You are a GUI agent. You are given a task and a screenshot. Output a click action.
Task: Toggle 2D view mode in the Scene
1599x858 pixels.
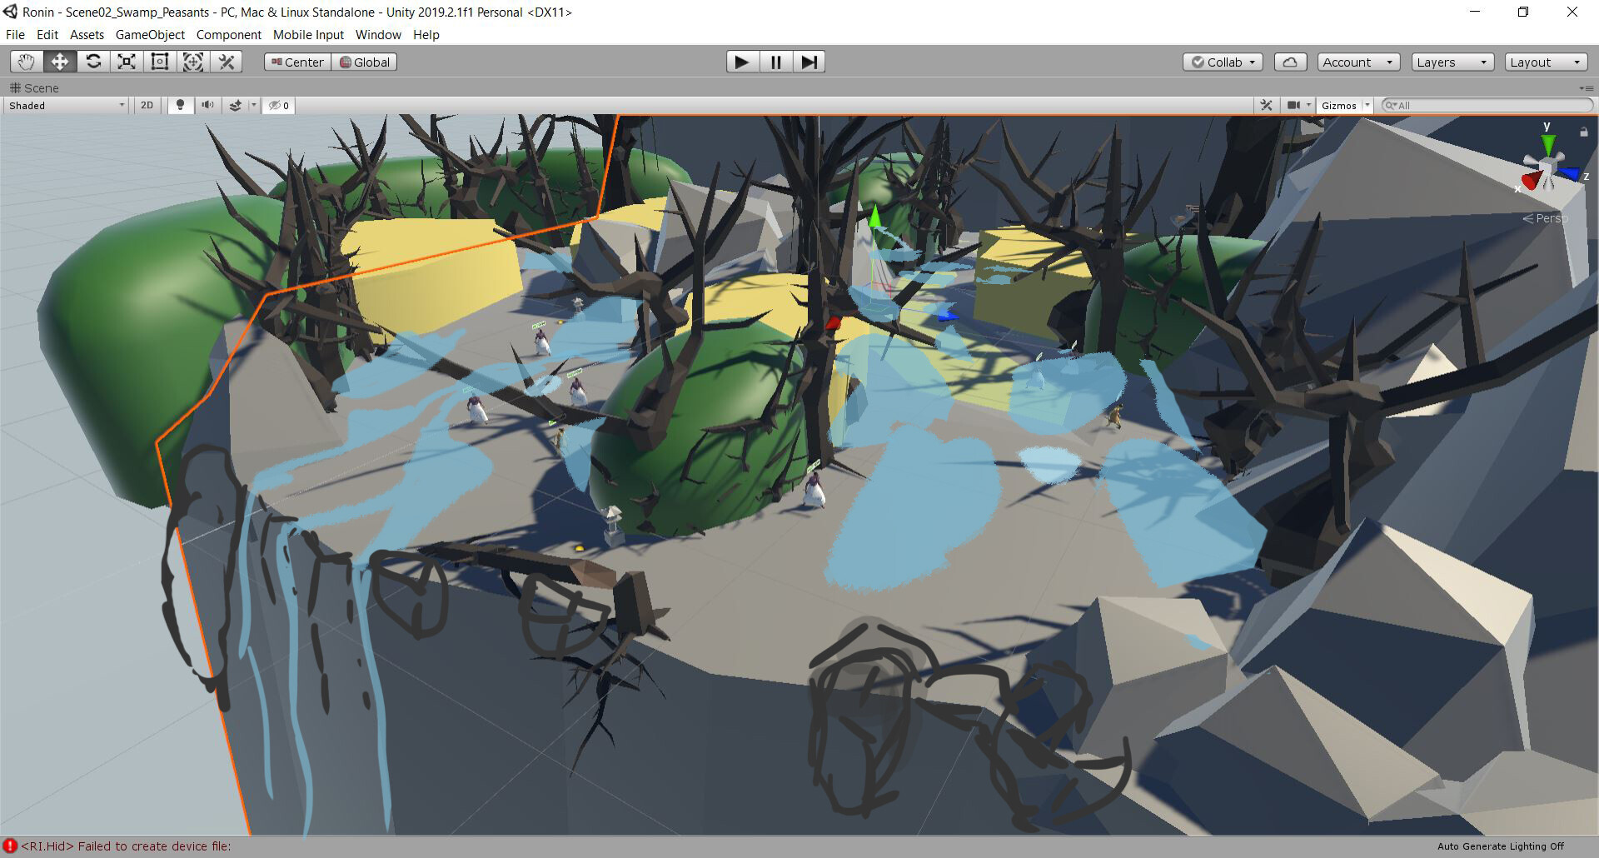(x=147, y=105)
